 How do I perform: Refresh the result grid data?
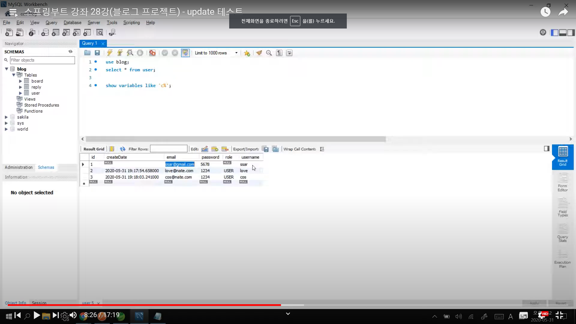[122, 149]
